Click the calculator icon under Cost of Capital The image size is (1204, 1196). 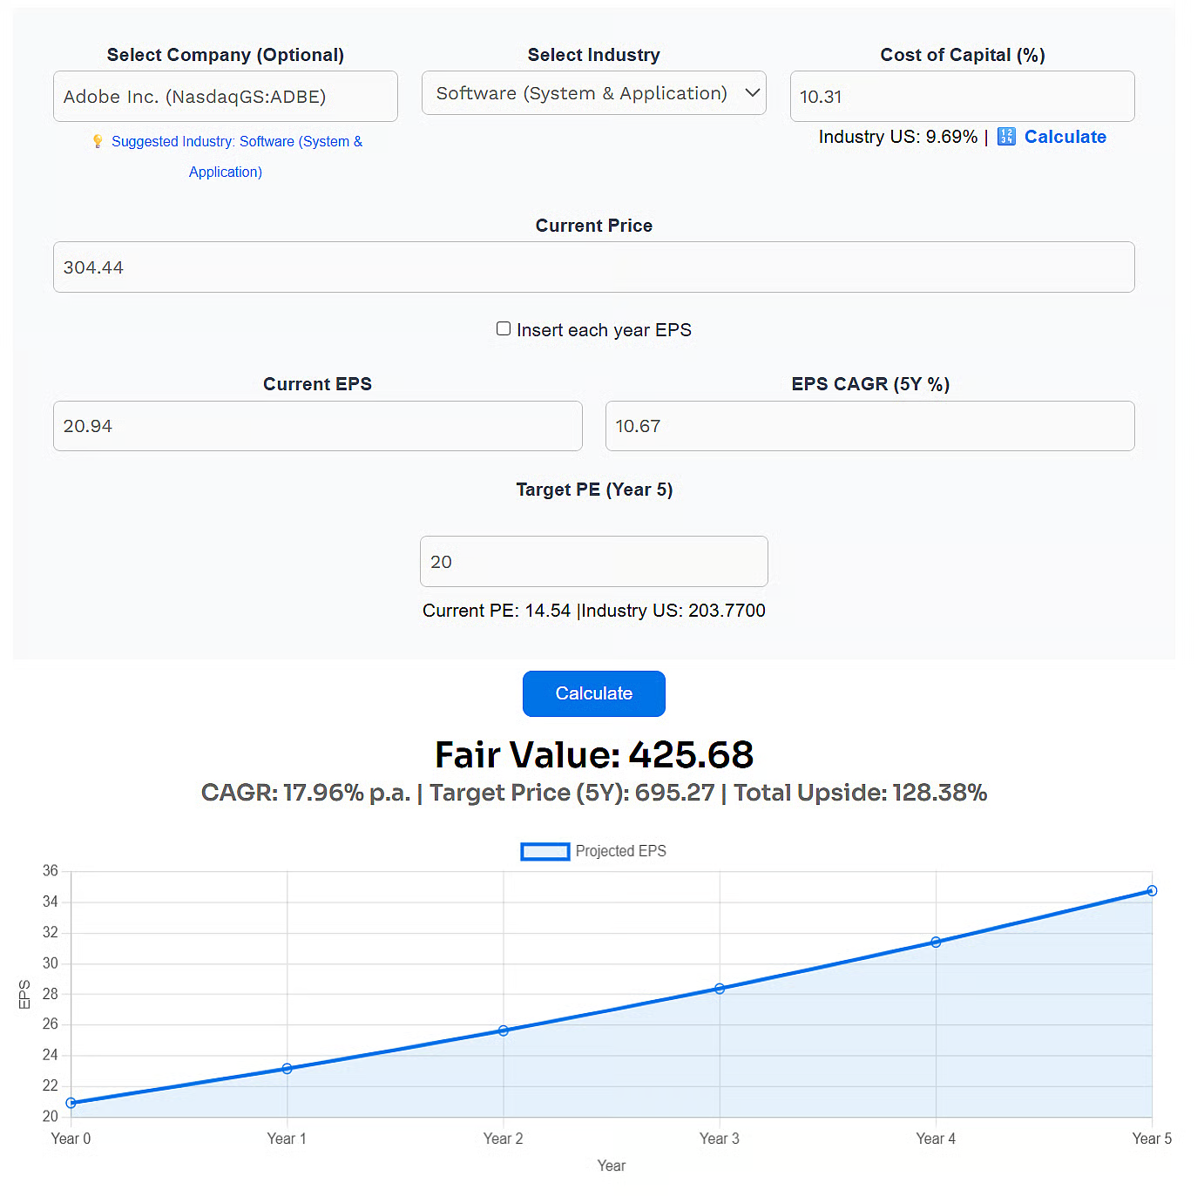[x=1005, y=137]
